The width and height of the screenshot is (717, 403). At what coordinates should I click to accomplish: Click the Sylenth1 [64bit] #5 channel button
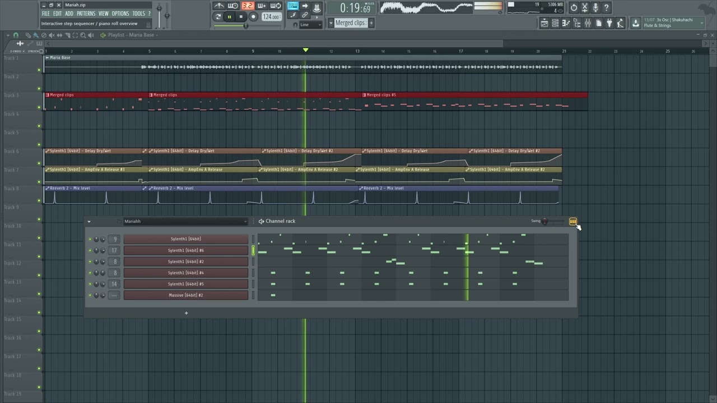[185, 284]
